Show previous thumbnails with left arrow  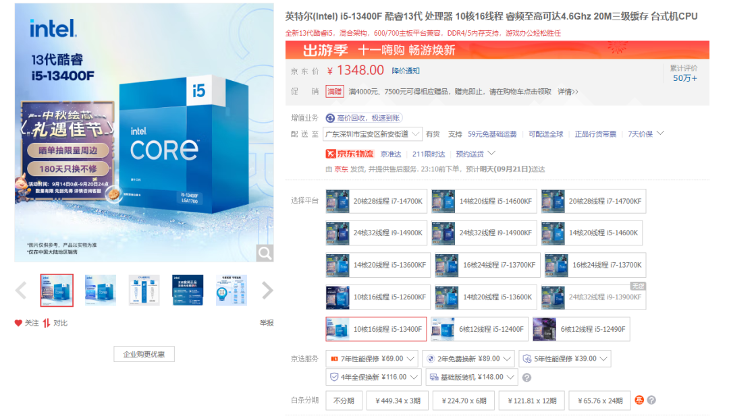(x=21, y=291)
